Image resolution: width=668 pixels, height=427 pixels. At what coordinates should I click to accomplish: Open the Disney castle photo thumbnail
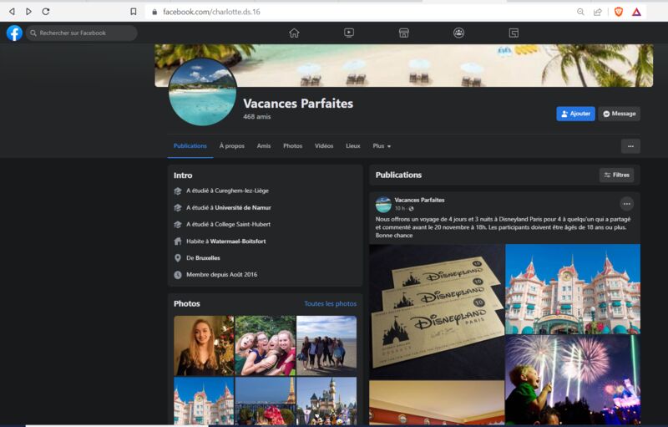click(326, 401)
